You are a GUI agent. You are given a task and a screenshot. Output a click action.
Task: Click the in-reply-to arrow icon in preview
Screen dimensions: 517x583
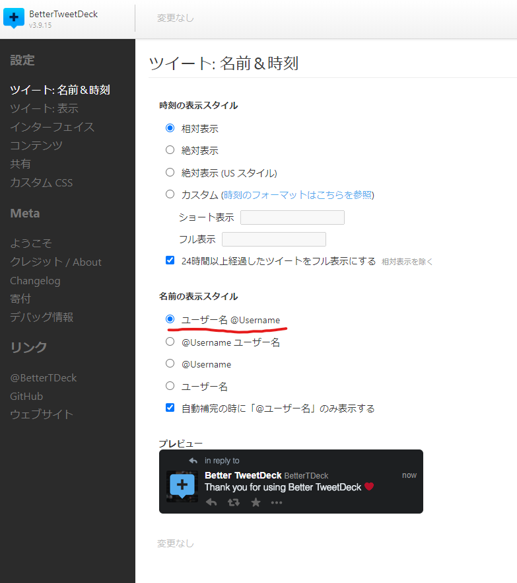pos(193,461)
